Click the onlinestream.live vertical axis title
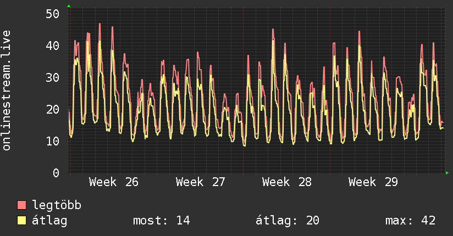The image size is (453, 236). [x=6, y=91]
